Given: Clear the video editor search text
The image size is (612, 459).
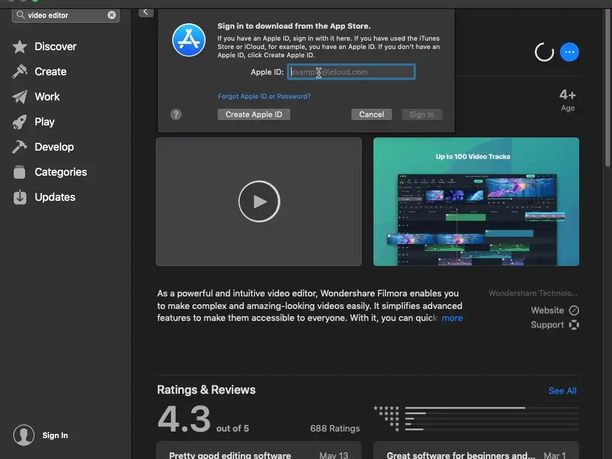Looking at the screenshot, I should click(x=112, y=15).
